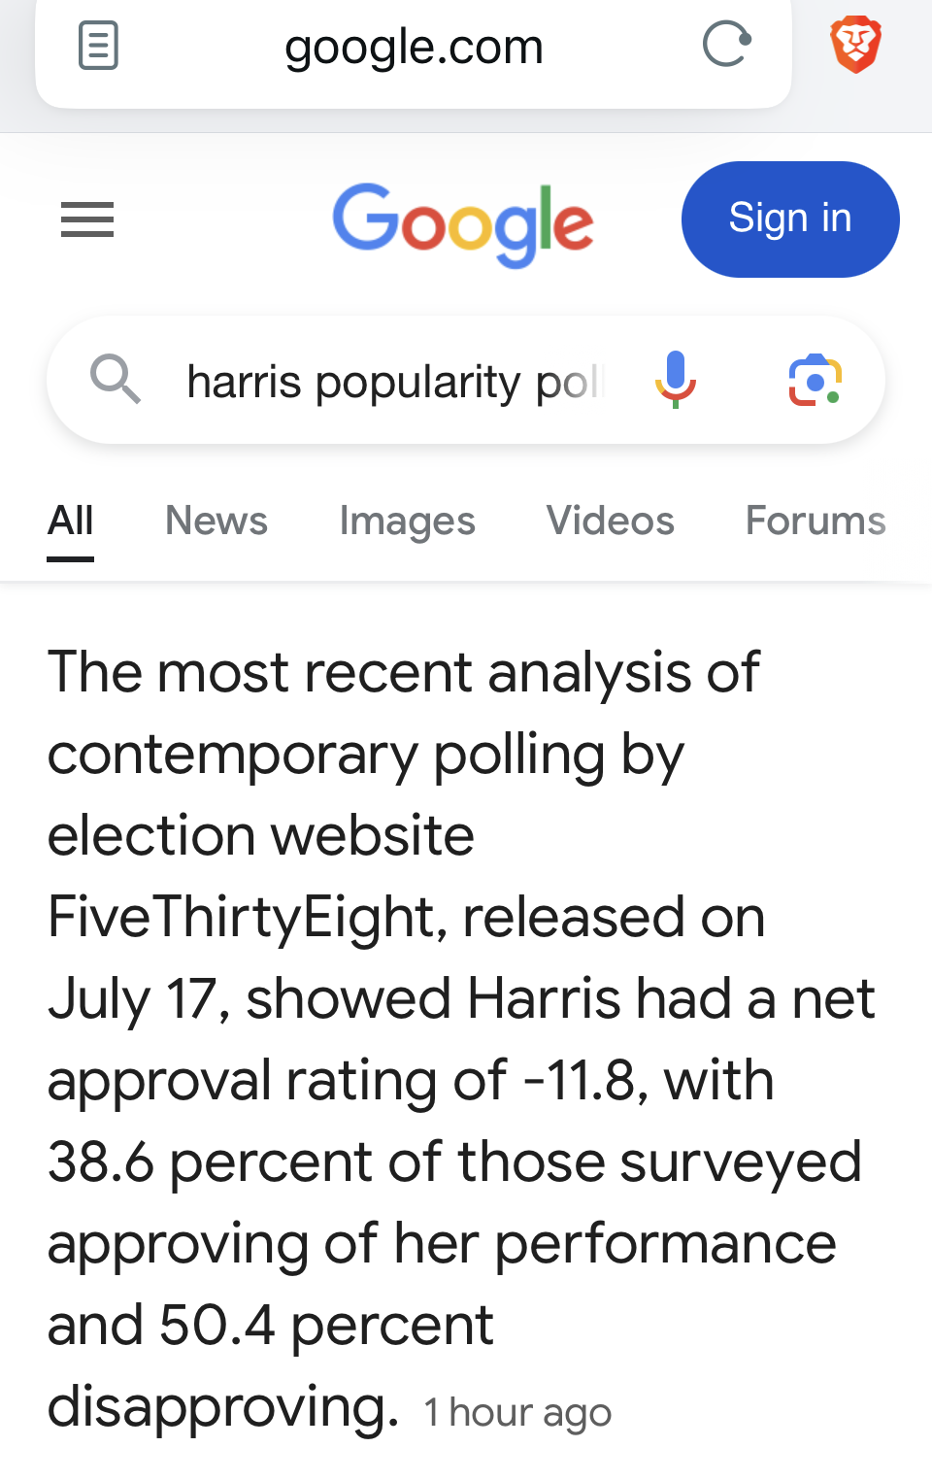The image size is (932, 1481).
Task: Show the Forums results tab
Action: coord(815,522)
